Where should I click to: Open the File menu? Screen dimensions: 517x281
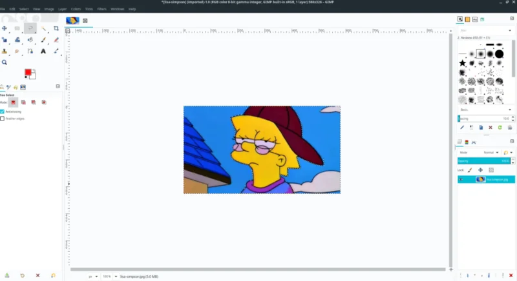click(x=3, y=9)
